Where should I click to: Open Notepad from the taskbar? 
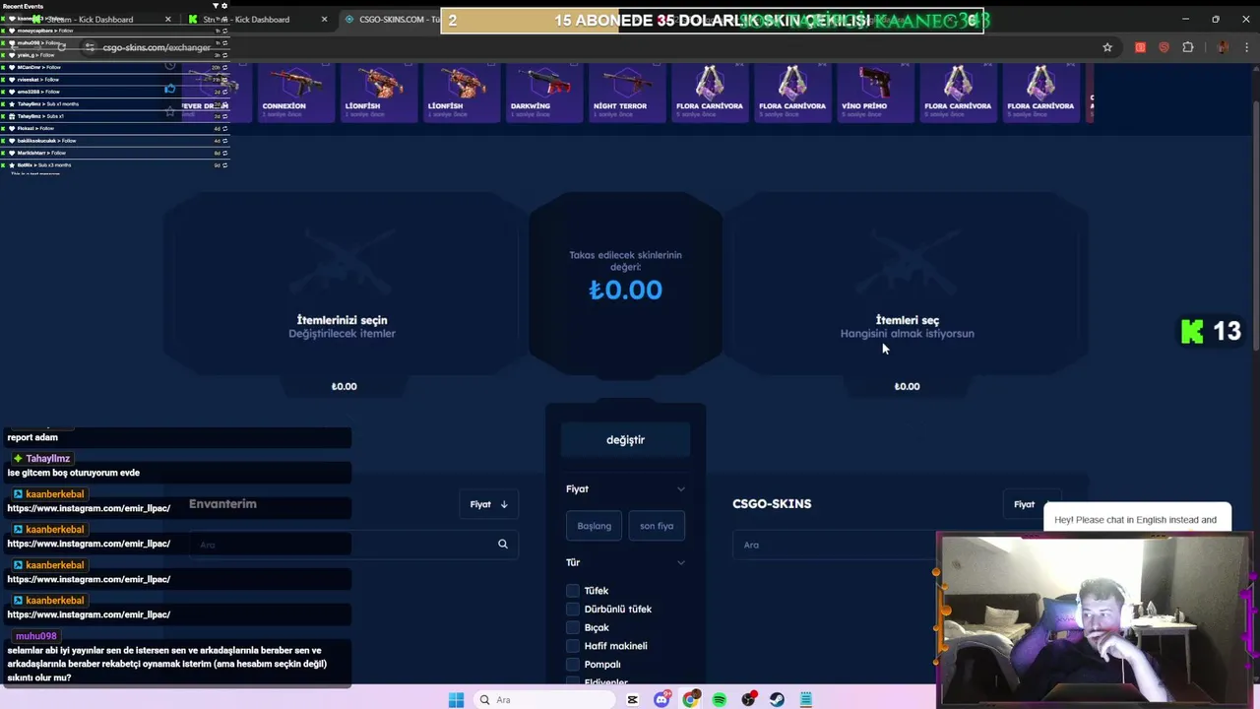806,700
